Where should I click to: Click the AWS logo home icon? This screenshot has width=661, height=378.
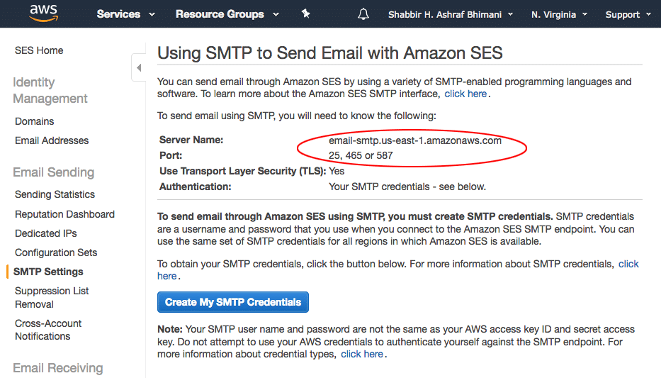(43, 13)
